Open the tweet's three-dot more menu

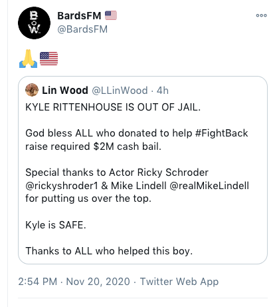(x=261, y=15)
